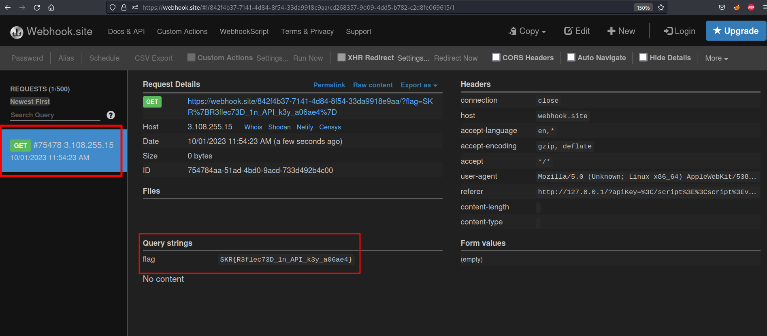Click CSV Export
767x336 pixels.
click(x=153, y=58)
